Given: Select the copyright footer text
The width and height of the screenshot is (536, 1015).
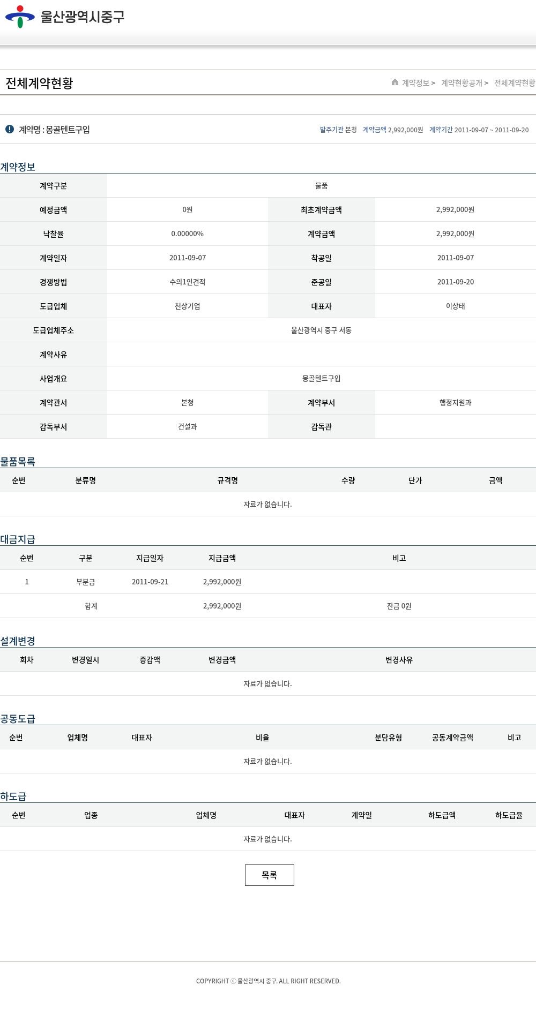Looking at the screenshot, I should [x=268, y=981].
